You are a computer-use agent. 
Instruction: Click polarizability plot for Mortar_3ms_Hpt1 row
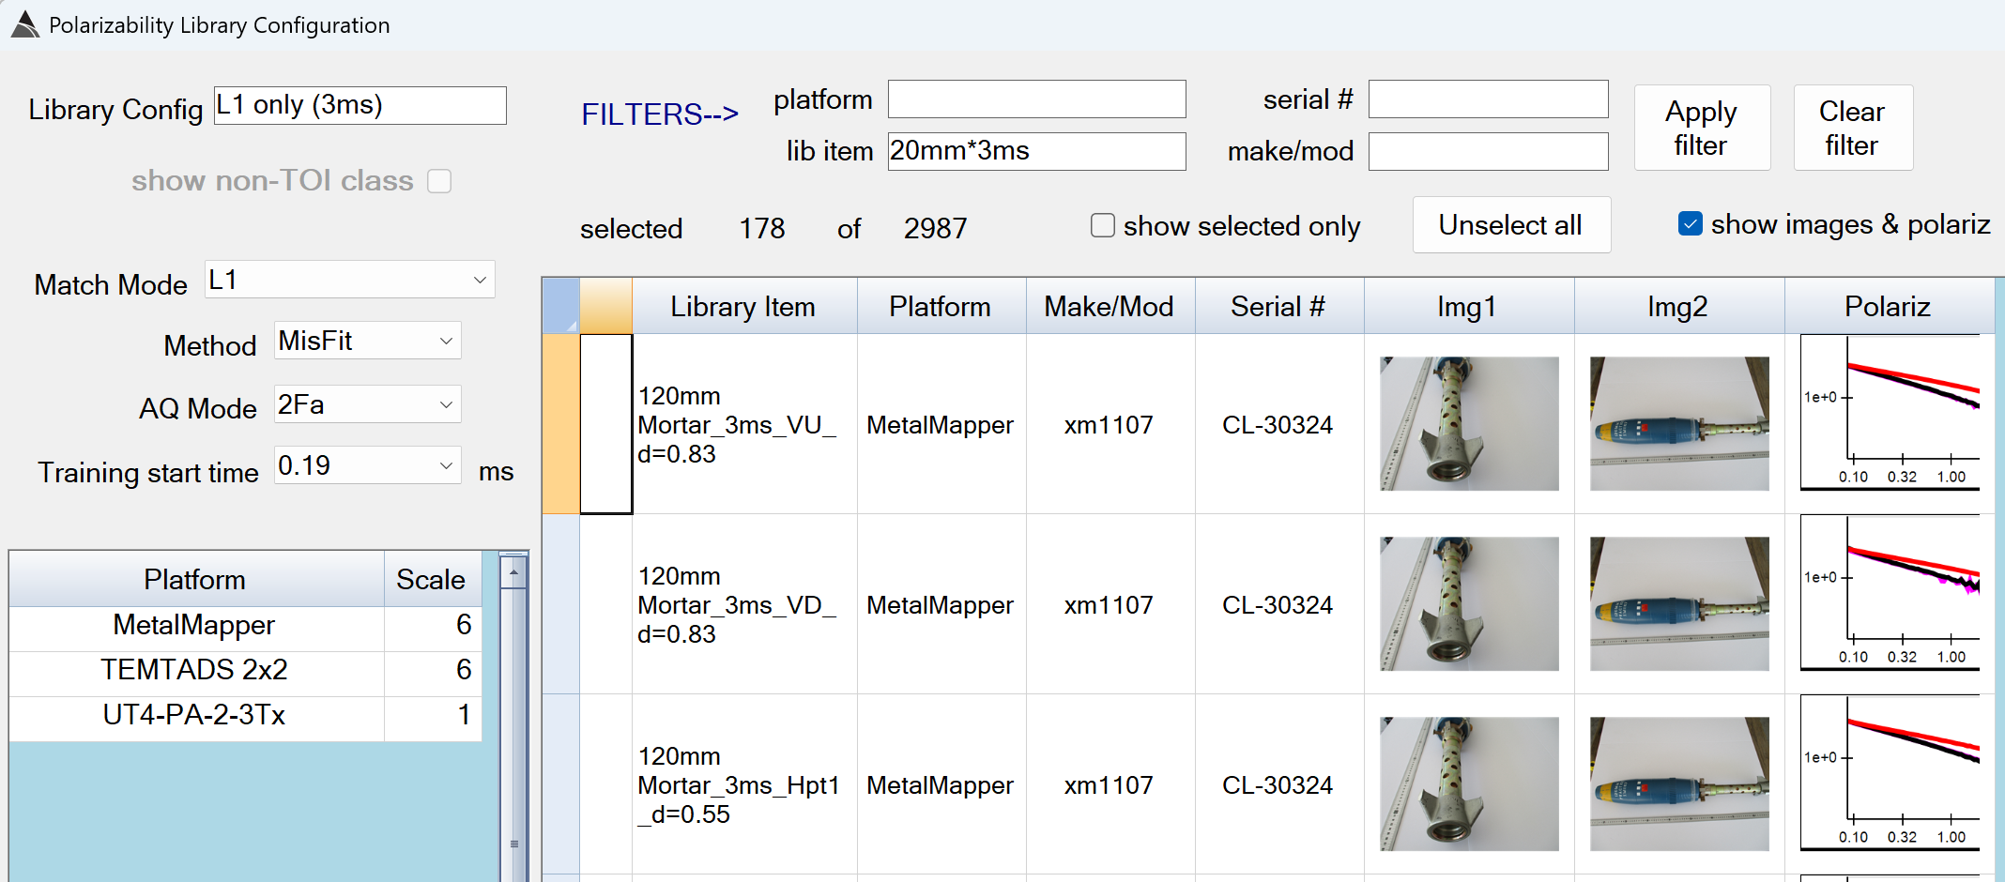click(x=1889, y=774)
